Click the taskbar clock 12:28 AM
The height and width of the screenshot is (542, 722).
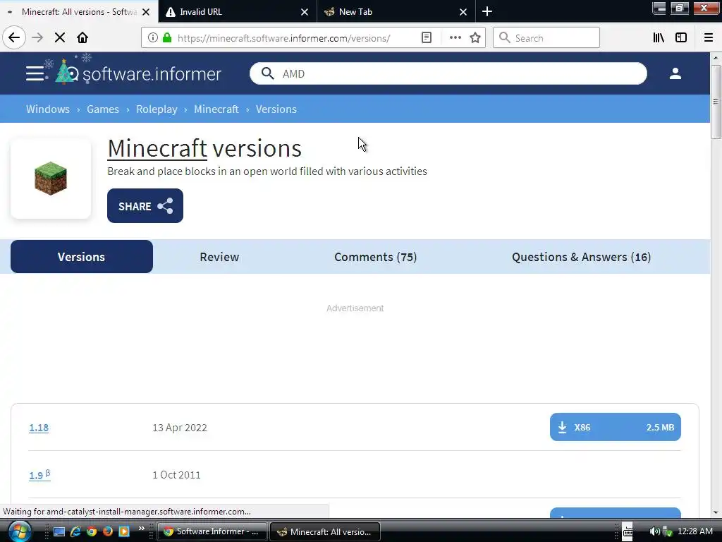point(695,531)
